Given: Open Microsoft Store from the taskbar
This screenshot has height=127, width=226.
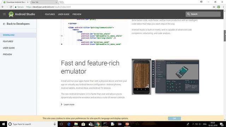Looking at the screenshot, I should (83, 124).
